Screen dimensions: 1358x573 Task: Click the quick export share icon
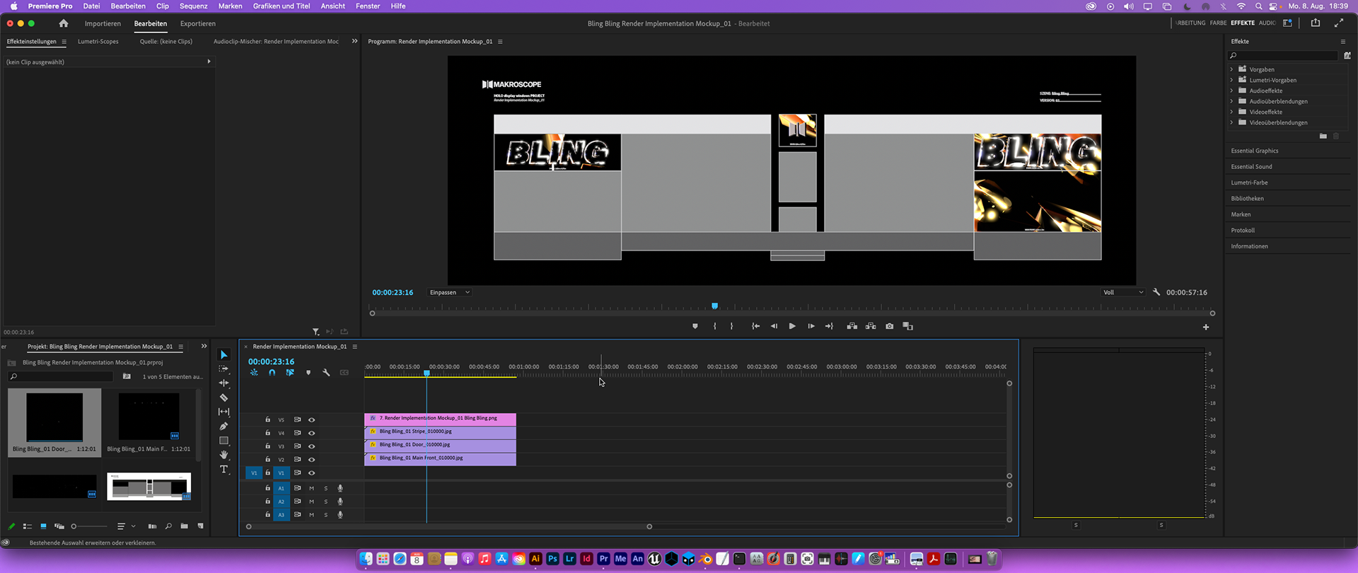coord(1316,23)
